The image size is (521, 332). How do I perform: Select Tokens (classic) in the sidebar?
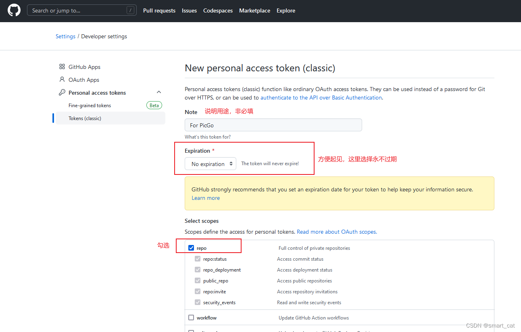click(110, 118)
